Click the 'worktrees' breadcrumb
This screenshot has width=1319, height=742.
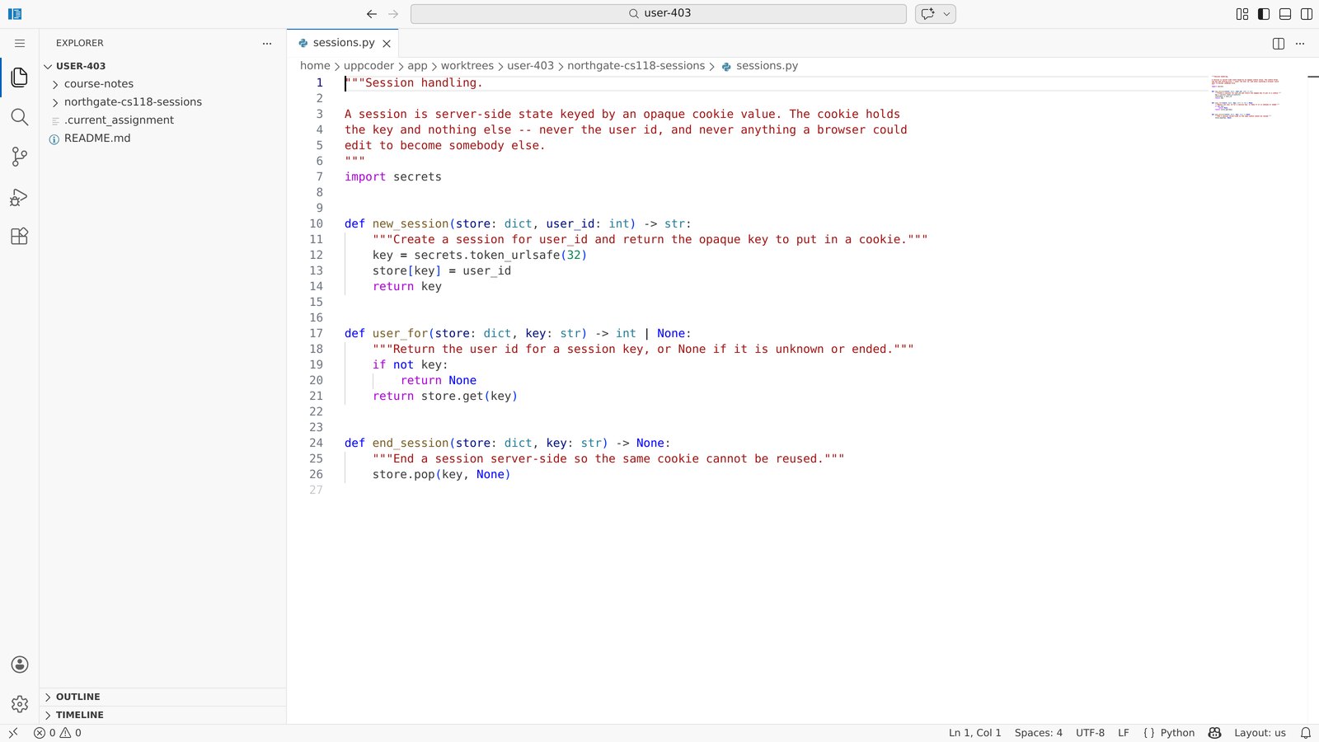pyautogui.click(x=467, y=66)
